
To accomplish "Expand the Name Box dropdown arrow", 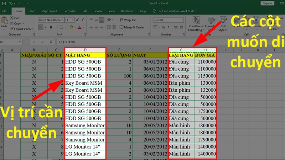I will tap(20, 42).
